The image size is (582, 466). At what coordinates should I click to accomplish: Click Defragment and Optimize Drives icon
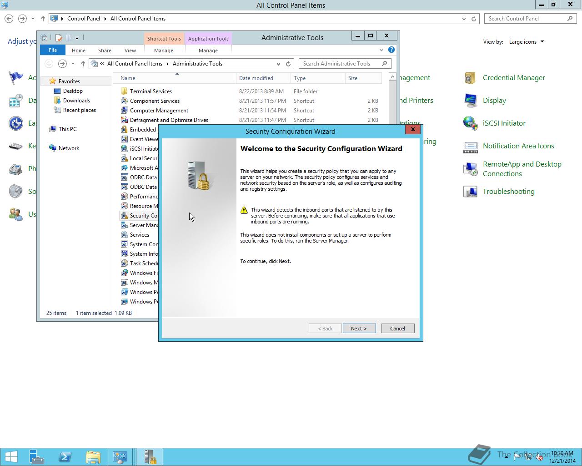click(124, 120)
